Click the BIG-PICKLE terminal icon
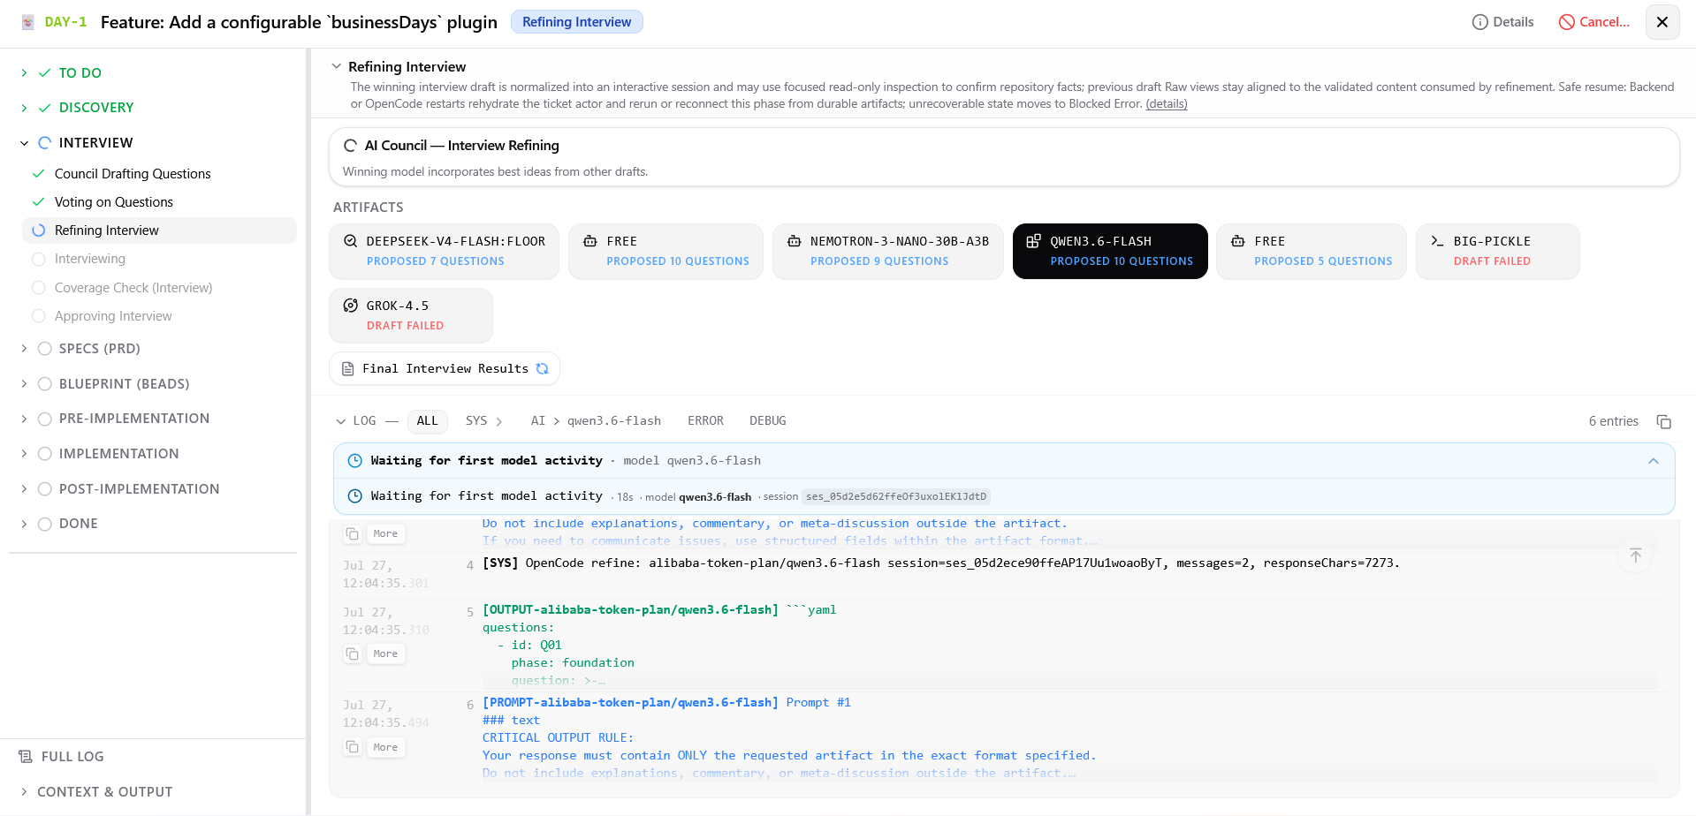The width and height of the screenshot is (1696, 816). coord(1437,241)
